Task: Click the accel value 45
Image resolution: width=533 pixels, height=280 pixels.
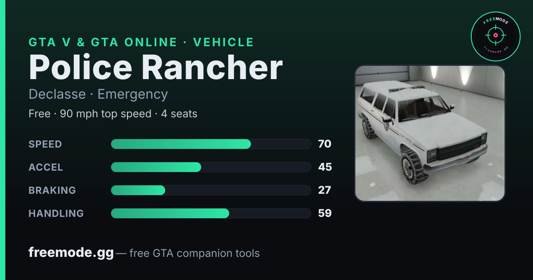Action: coord(325,167)
